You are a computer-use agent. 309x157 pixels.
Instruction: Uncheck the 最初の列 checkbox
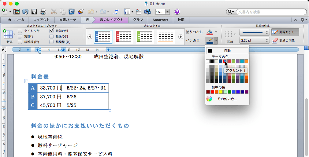51,31
